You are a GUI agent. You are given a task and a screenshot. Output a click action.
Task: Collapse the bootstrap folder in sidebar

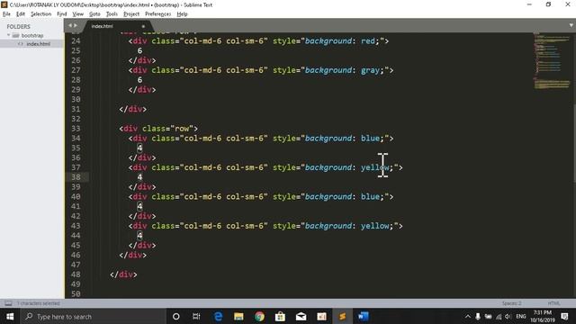pos(9,35)
